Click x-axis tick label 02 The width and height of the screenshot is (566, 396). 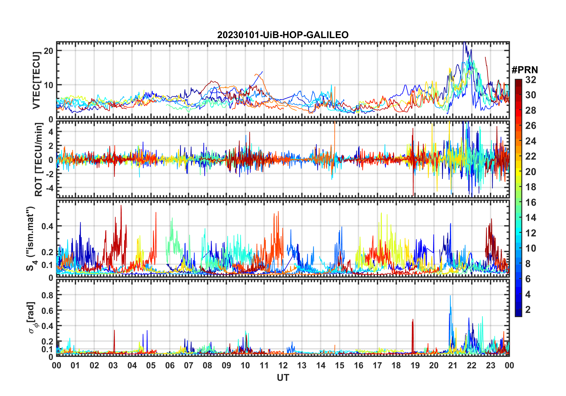(x=94, y=366)
